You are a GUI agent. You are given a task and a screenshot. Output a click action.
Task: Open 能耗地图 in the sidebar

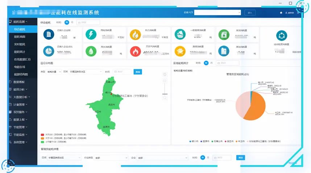click(20, 37)
